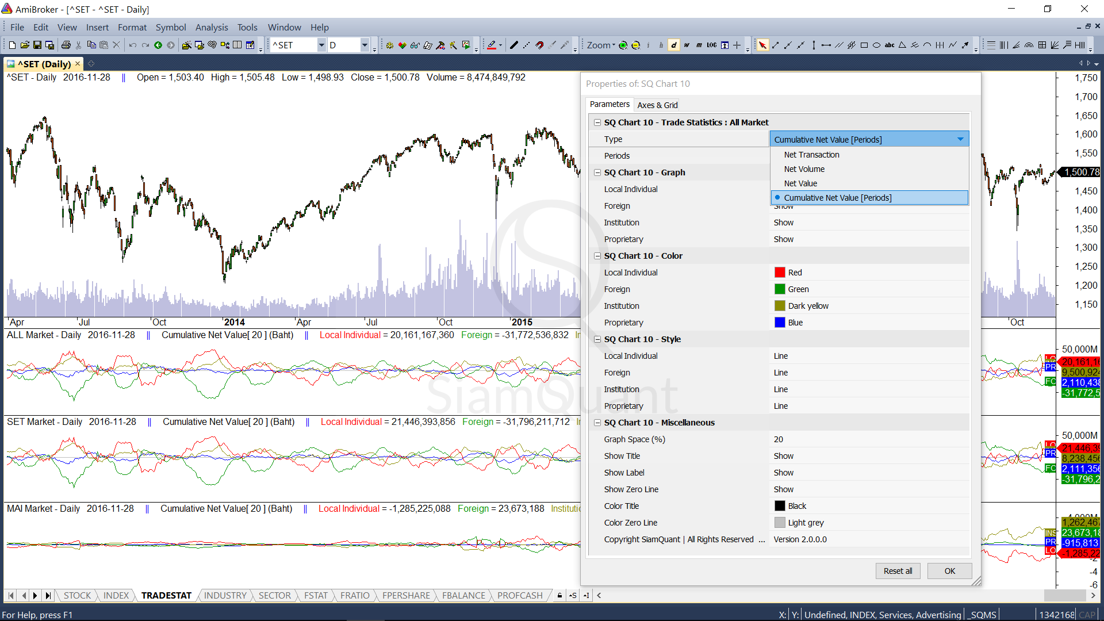
Task: Open the Analysis menu
Action: click(x=211, y=27)
